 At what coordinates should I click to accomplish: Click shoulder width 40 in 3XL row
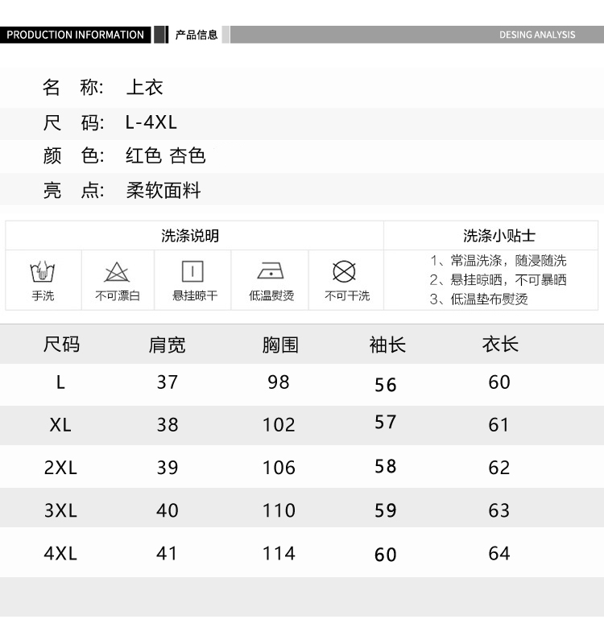168,510
